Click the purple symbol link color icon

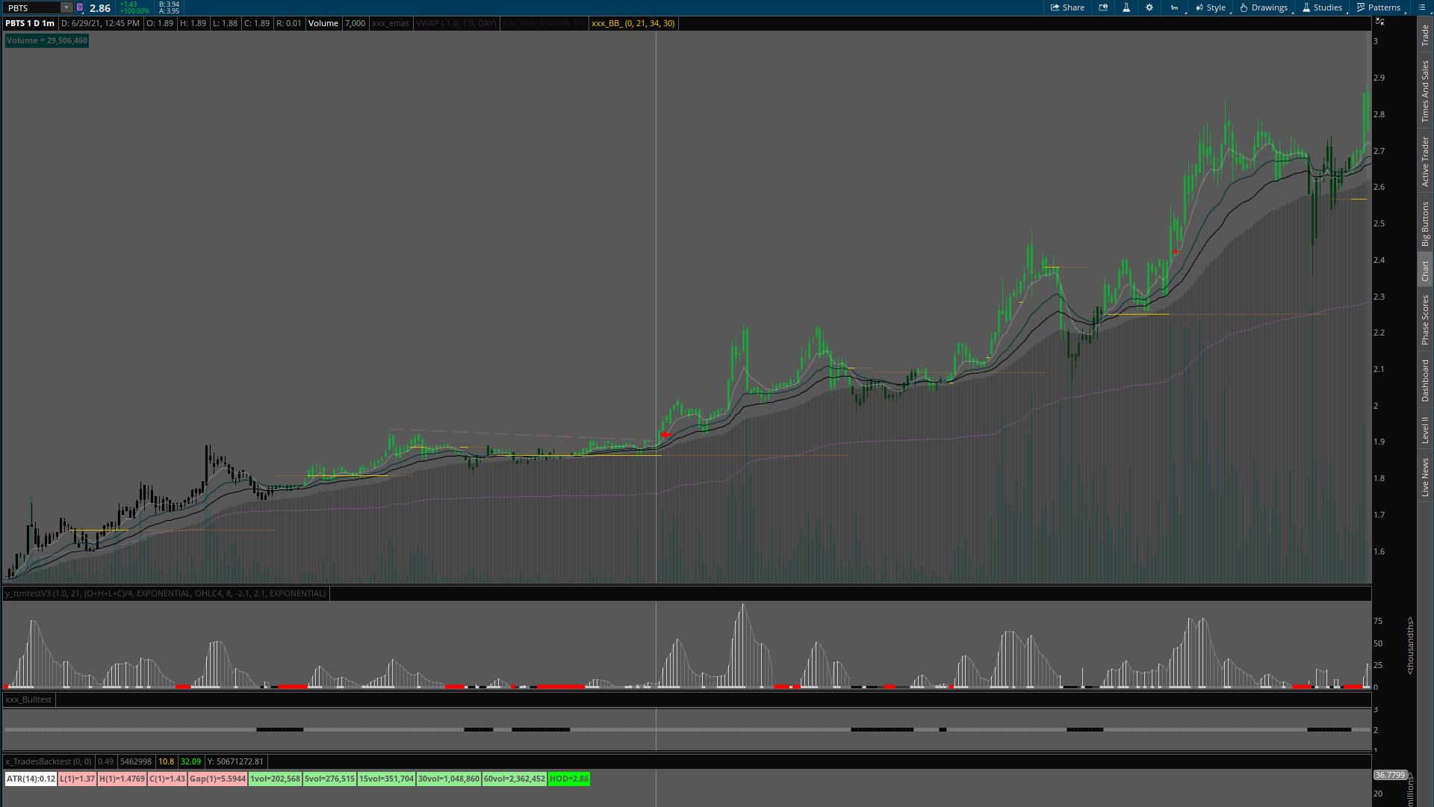80,7
